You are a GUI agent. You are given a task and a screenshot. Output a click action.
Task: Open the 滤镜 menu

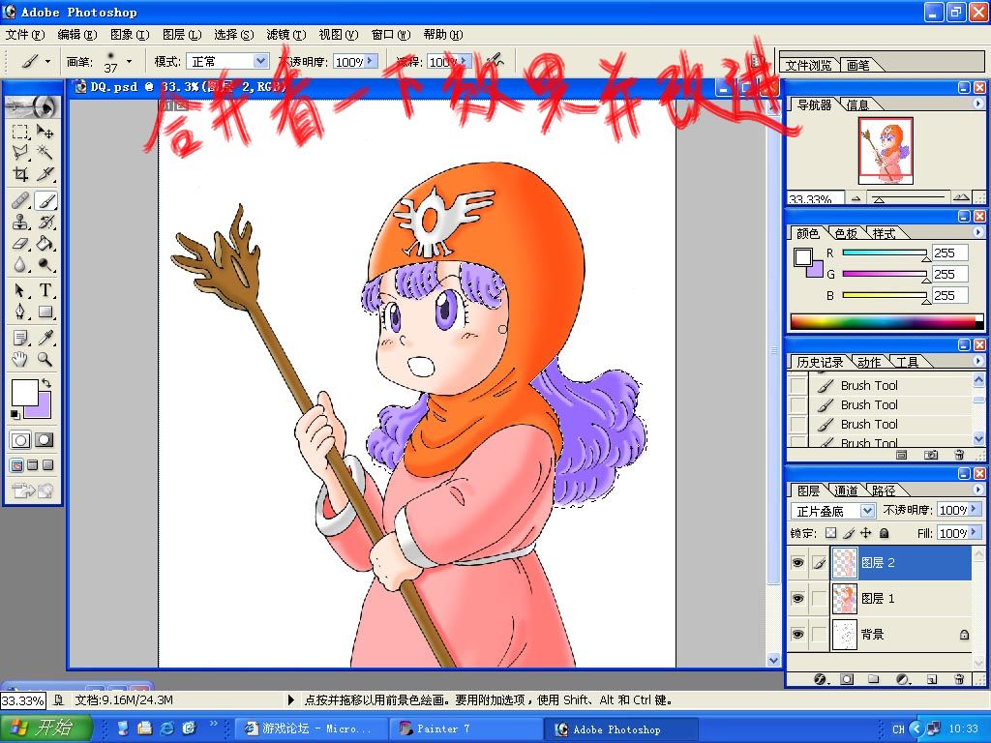(x=285, y=34)
